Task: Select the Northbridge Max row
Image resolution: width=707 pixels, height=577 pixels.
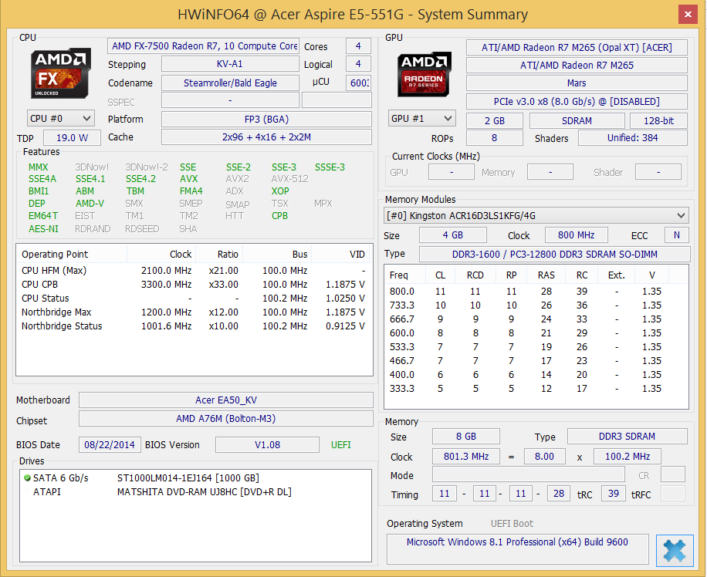Action: [x=194, y=312]
